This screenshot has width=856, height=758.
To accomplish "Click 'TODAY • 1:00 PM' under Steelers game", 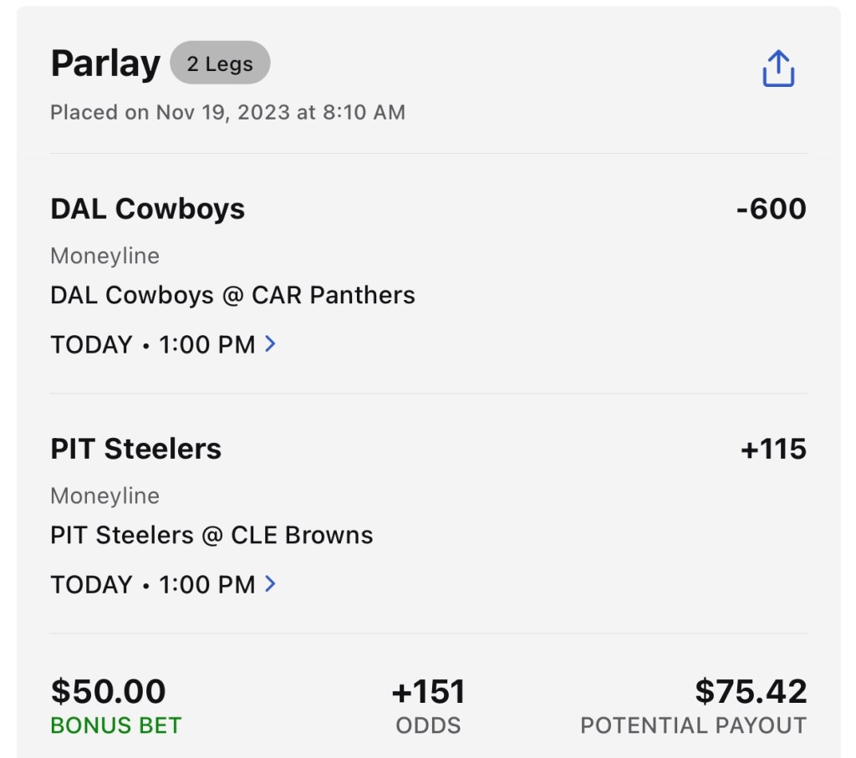I will point(153,584).
